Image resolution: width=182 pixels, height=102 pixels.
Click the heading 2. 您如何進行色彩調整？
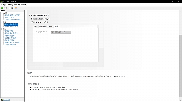point(39,15)
